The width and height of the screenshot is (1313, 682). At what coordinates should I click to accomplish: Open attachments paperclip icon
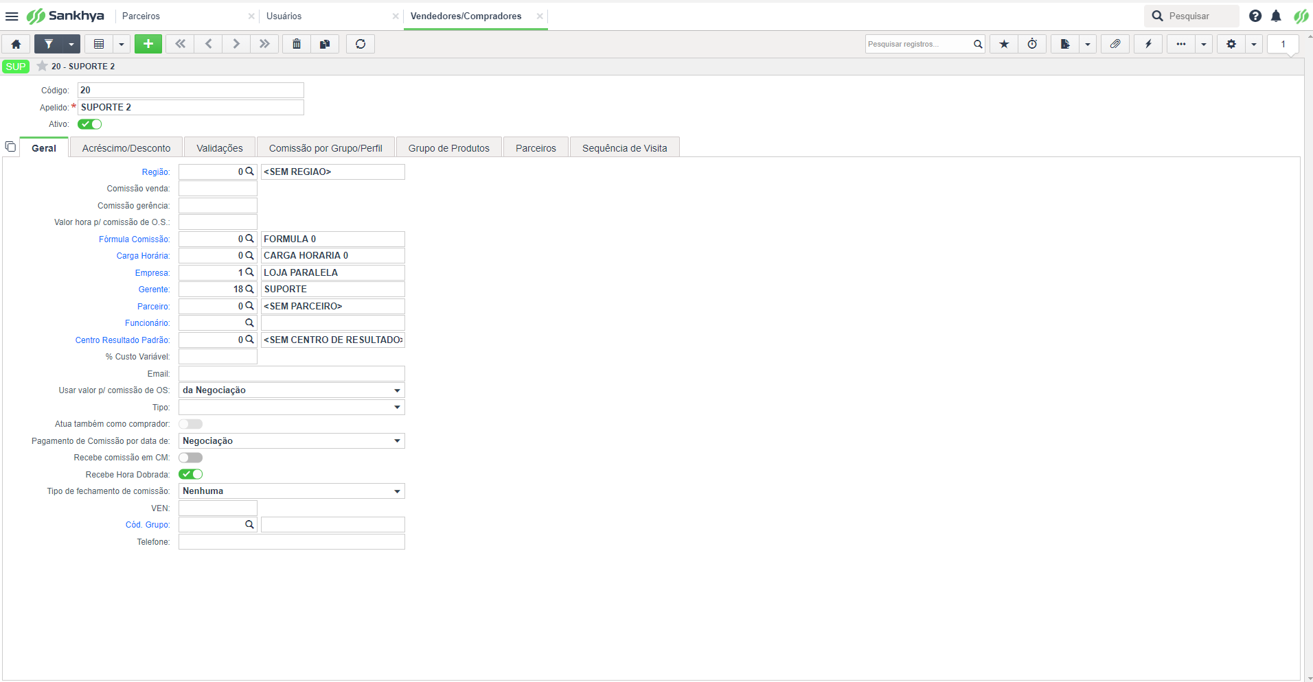(x=1115, y=44)
